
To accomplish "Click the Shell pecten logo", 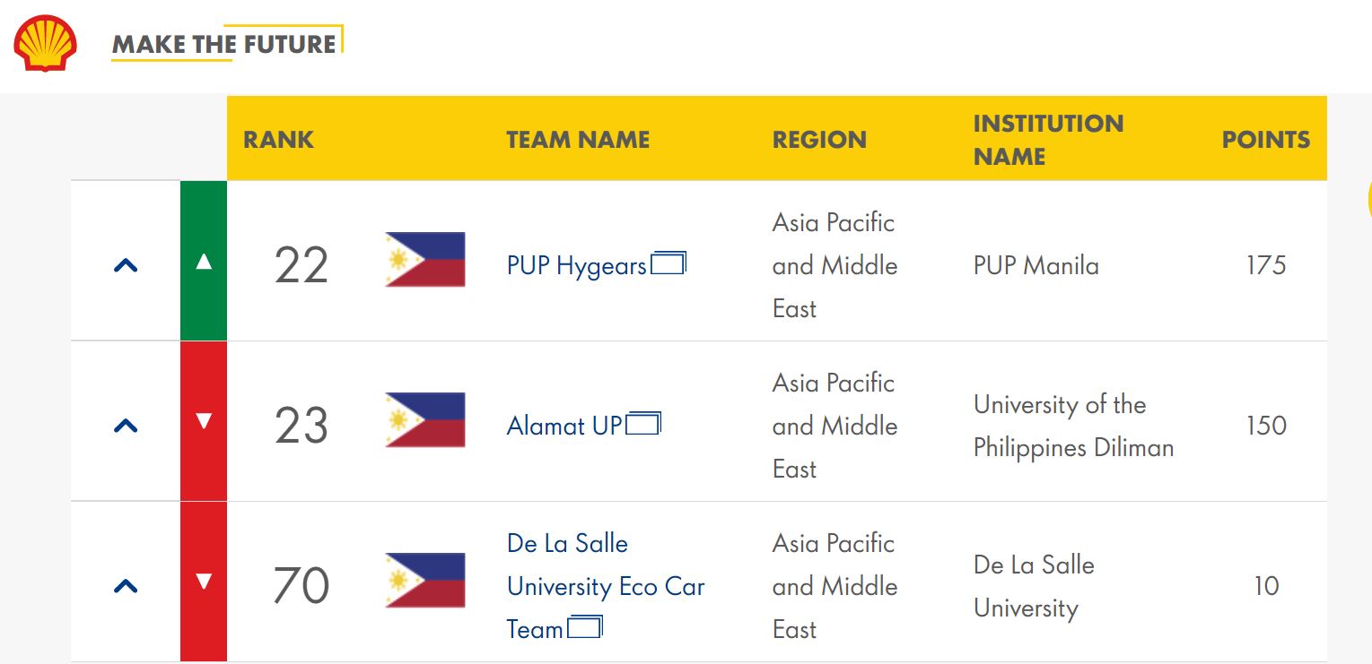I will tap(45, 43).
